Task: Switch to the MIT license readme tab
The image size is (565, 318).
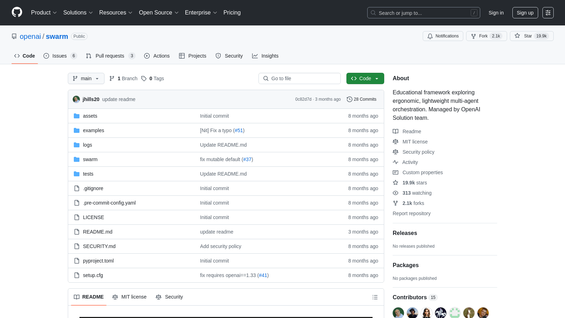Action: (129, 297)
